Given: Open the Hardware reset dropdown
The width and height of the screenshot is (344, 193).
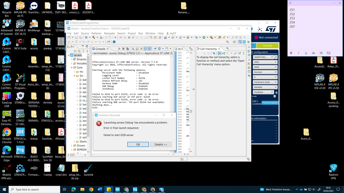Looking at the screenshot, I should (x=265, y=82).
